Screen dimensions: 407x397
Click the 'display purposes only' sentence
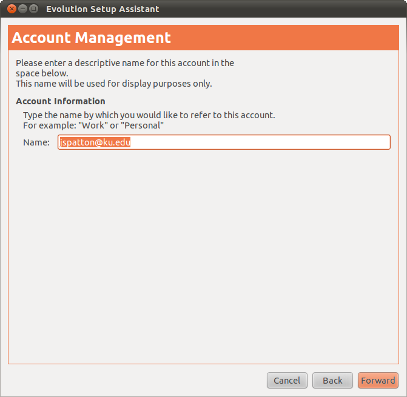tap(113, 84)
